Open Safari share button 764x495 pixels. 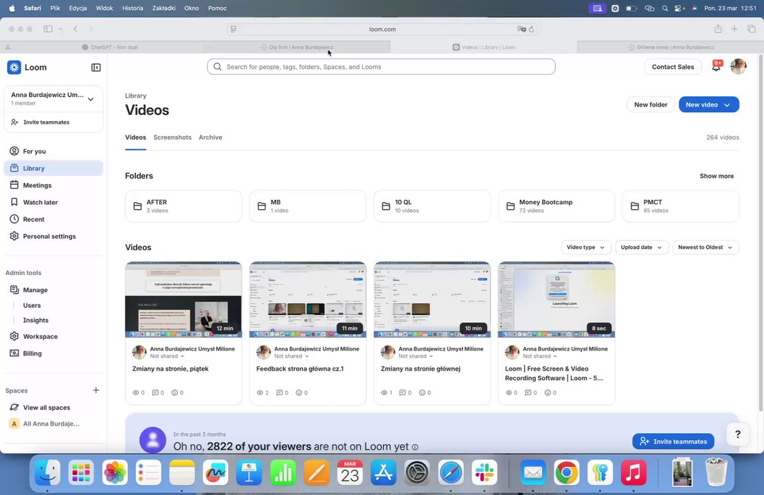[x=718, y=29]
